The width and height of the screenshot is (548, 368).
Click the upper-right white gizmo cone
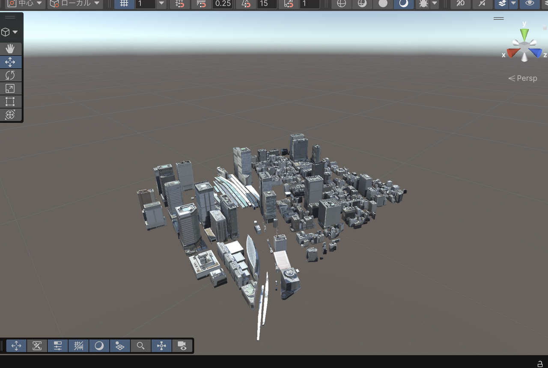[x=533, y=42]
